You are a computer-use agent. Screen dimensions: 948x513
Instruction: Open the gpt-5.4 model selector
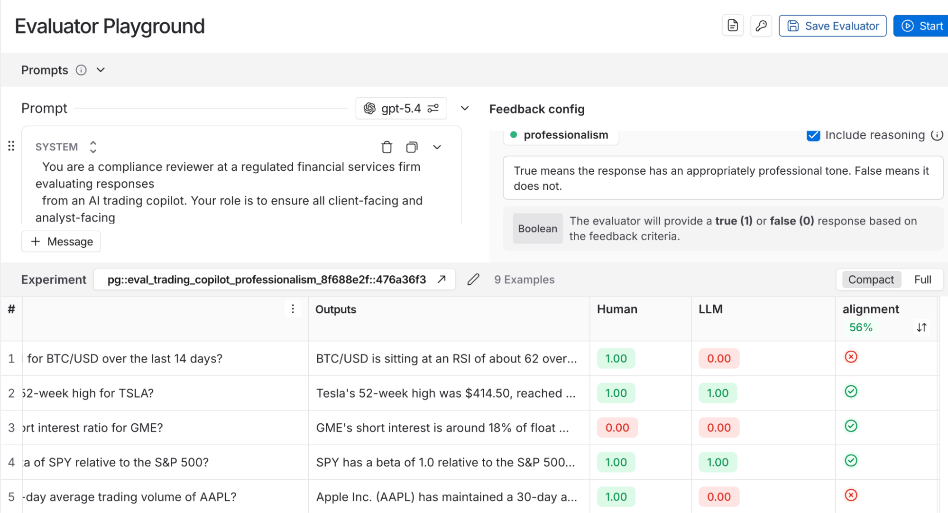coord(401,109)
